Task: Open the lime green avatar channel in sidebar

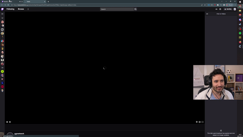Action: (2, 72)
